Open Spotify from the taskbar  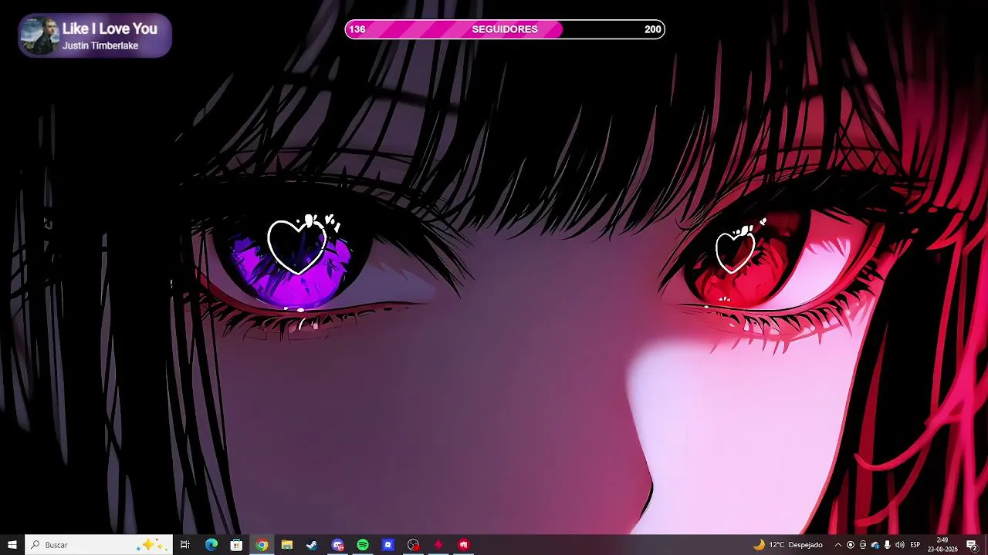pos(363,545)
